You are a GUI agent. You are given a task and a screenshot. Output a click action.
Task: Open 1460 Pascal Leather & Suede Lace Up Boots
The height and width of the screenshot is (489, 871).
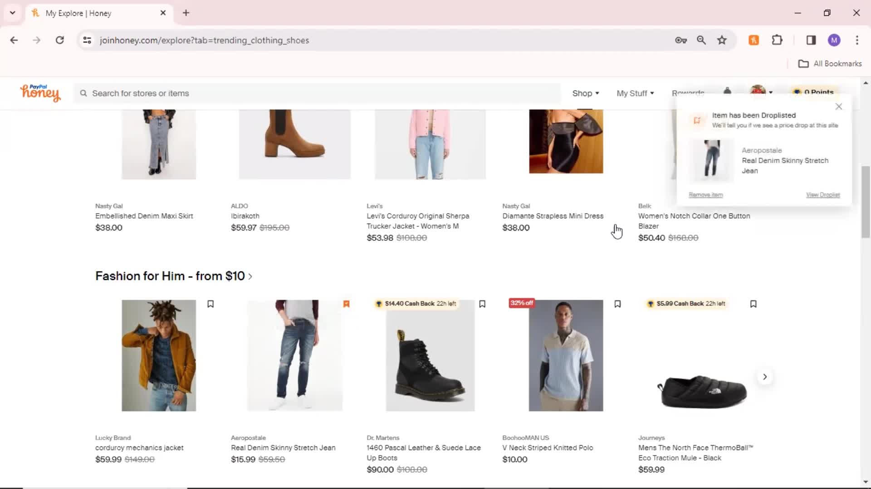click(423, 453)
